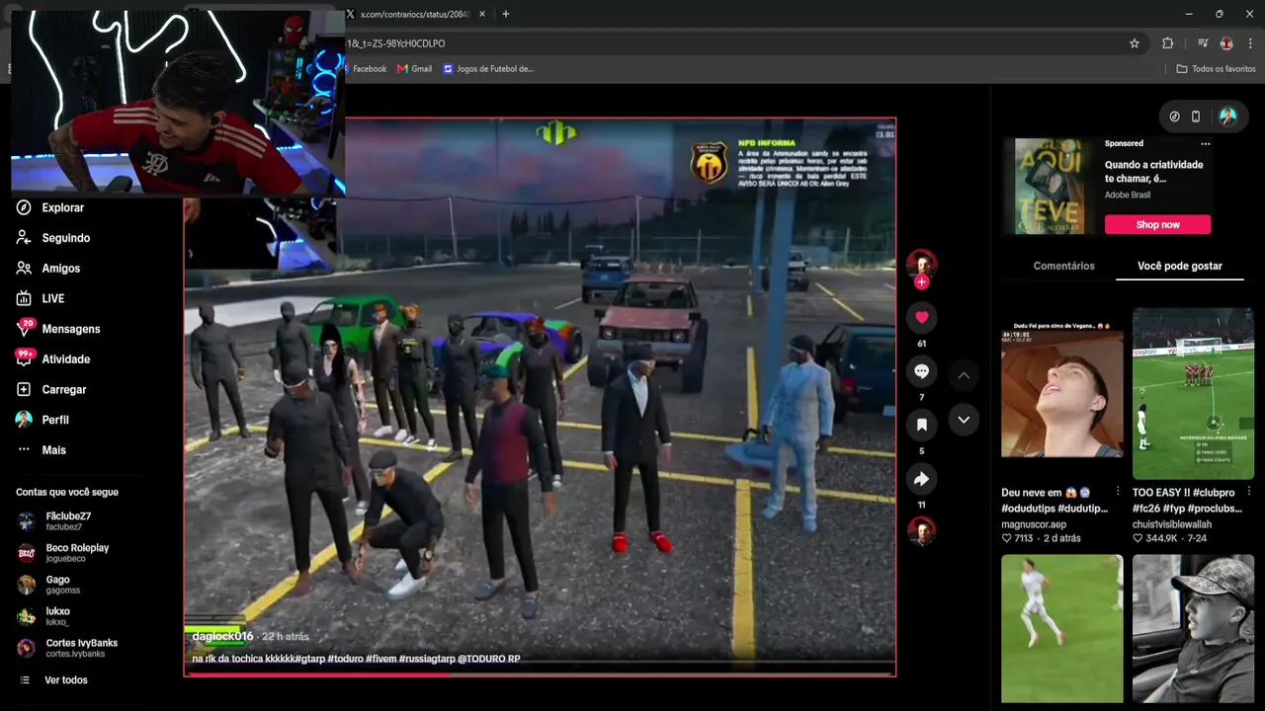The height and width of the screenshot is (711, 1265).
Task: Open the browser media controls icon
Action: (x=1203, y=43)
